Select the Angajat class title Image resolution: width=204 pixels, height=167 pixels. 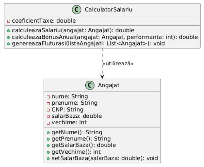coord(109,85)
